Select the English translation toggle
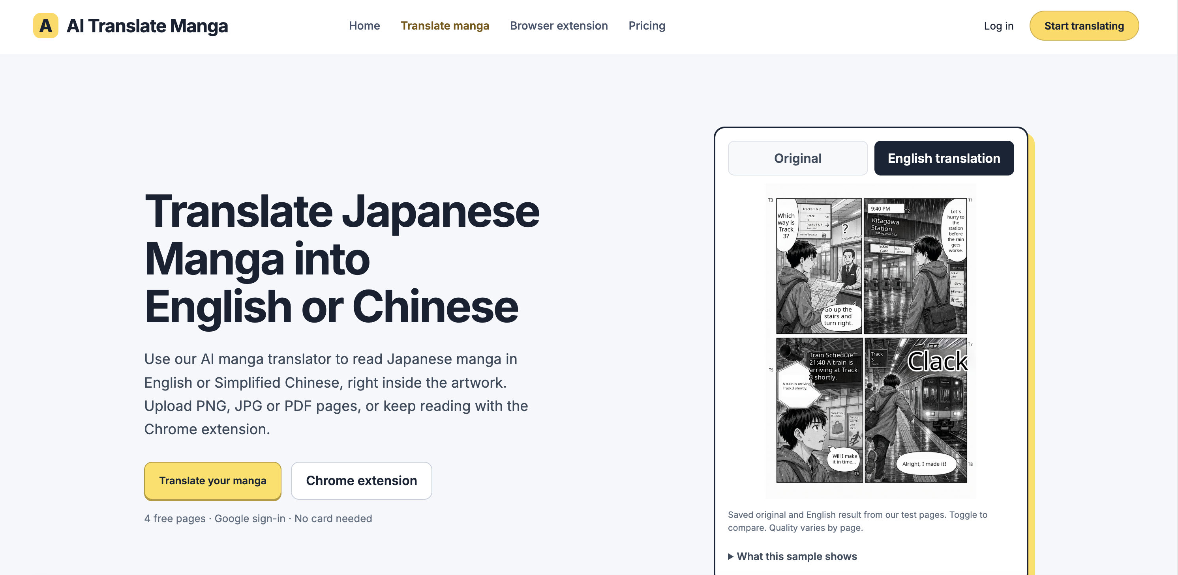Image resolution: width=1178 pixels, height=575 pixels. pos(944,158)
